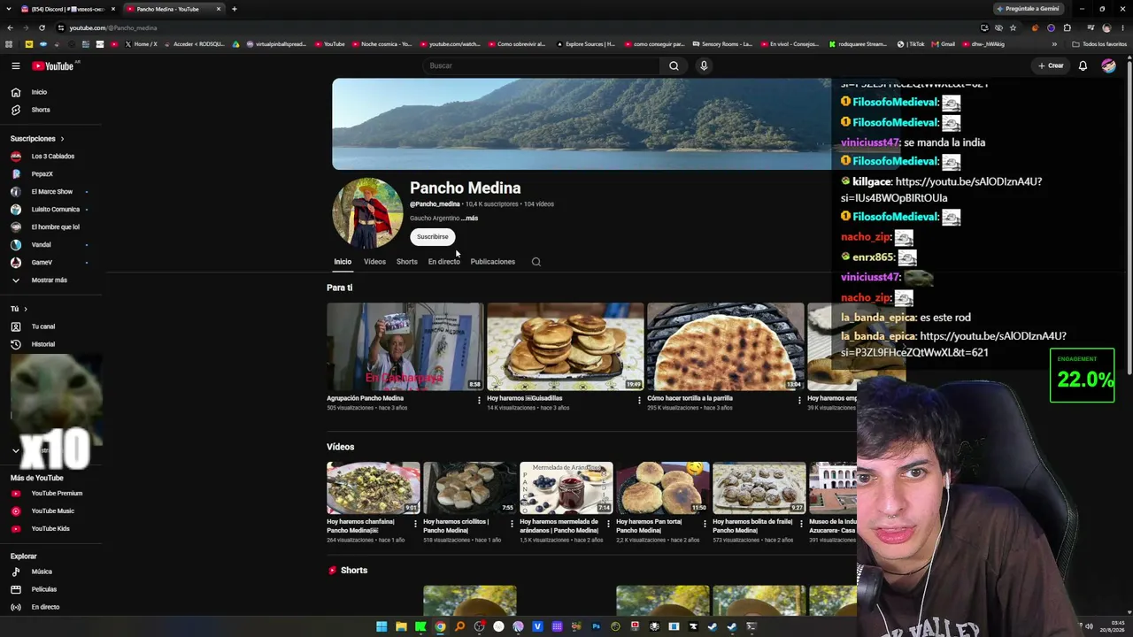The image size is (1133, 637).
Task: Open Historial in the sidebar
Action: tap(43, 344)
